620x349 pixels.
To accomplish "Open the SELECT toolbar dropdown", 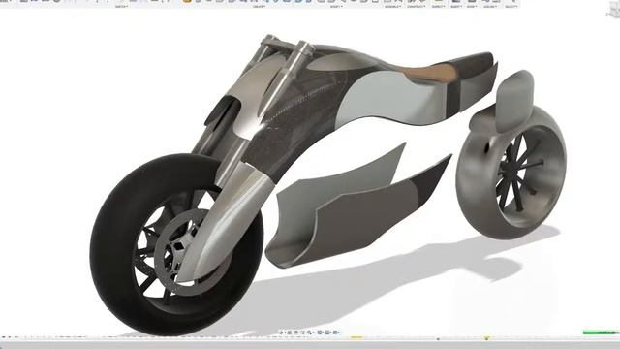I will [x=511, y=7].
